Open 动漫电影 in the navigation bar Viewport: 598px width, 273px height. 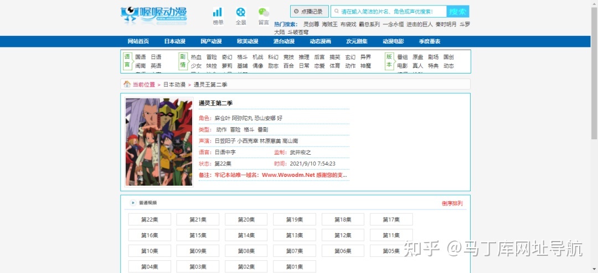tap(393, 41)
